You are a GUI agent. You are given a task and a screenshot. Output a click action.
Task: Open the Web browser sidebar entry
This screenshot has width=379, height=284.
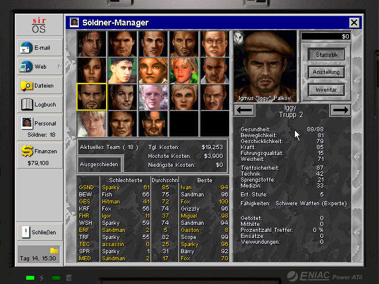pos(39,67)
